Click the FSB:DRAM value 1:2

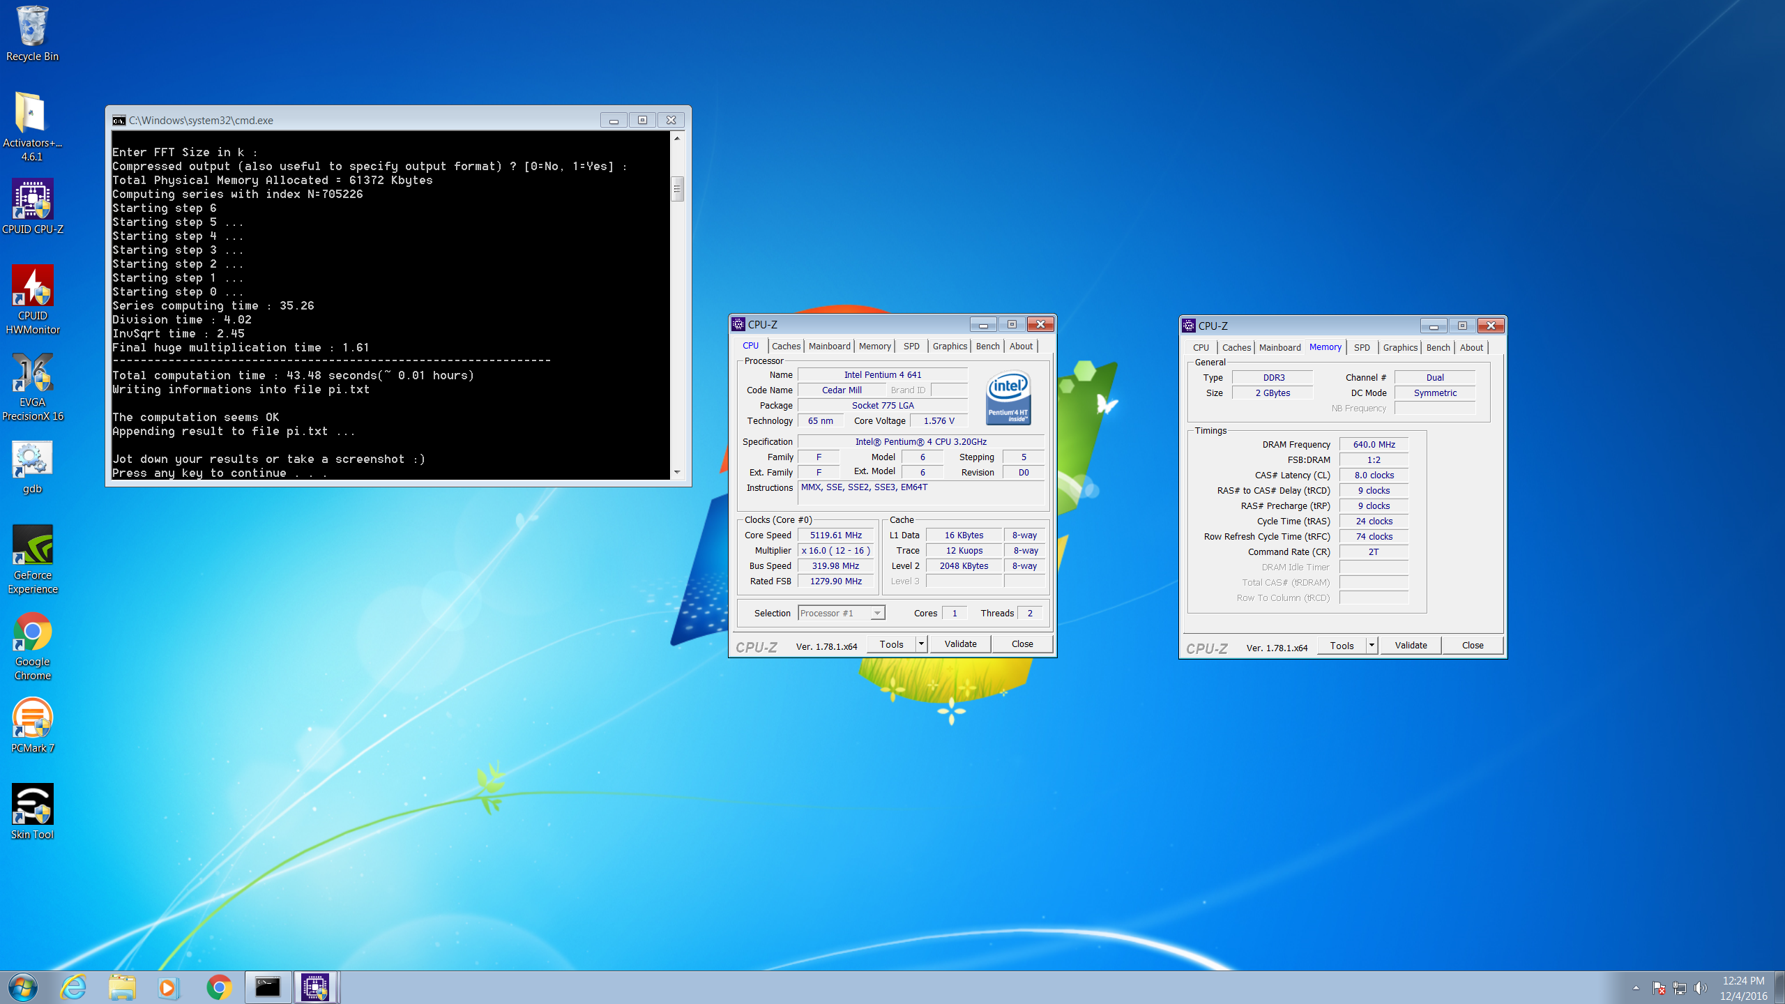[x=1374, y=459]
